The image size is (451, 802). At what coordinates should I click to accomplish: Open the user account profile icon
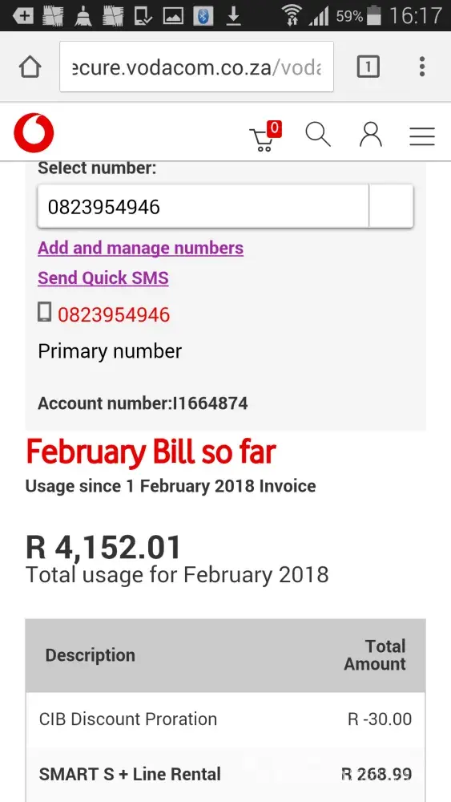[x=371, y=135]
